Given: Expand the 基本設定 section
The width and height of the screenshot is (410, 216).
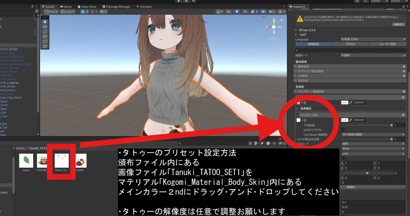Looking at the screenshot, I should click(x=350, y=66).
